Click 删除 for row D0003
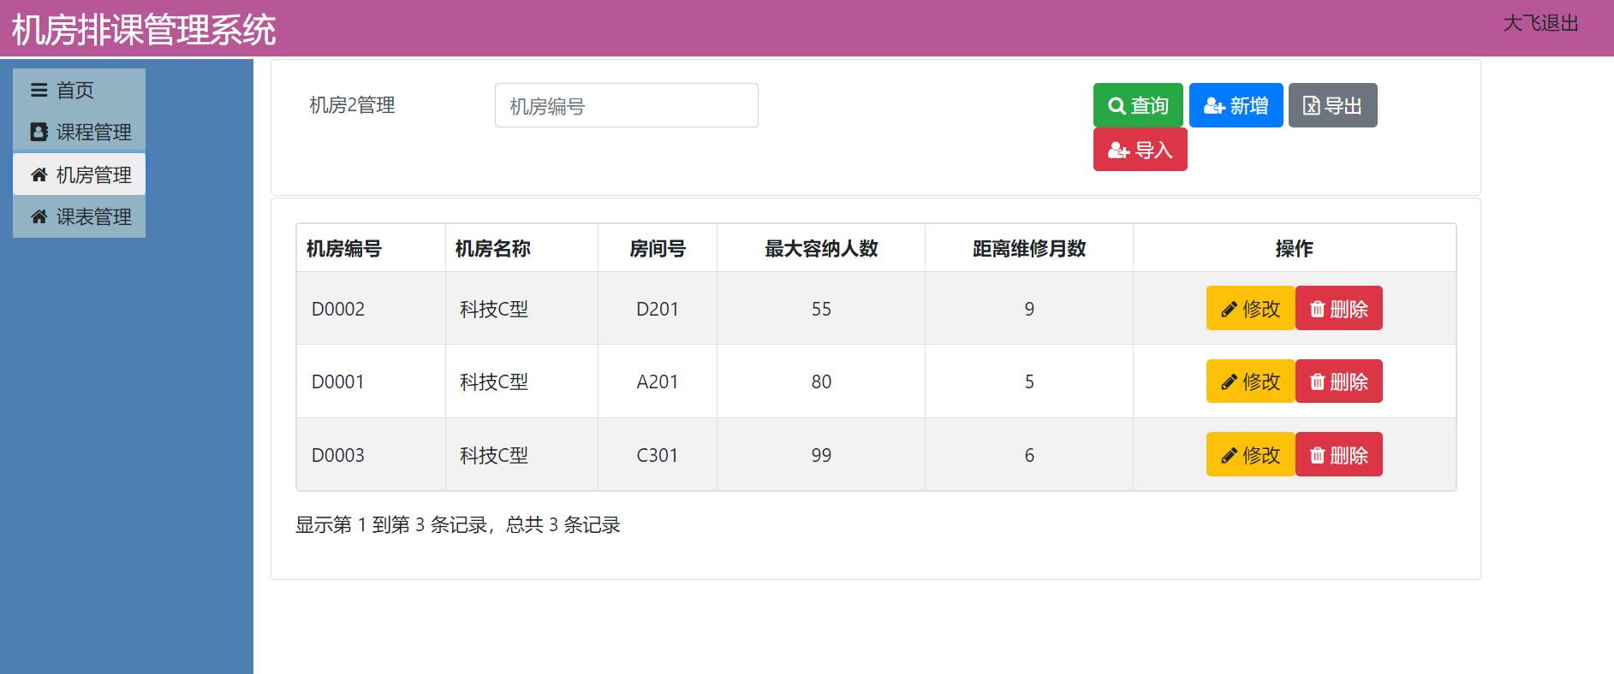The image size is (1614, 674). pyautogui.click(x=1339, y=454)
